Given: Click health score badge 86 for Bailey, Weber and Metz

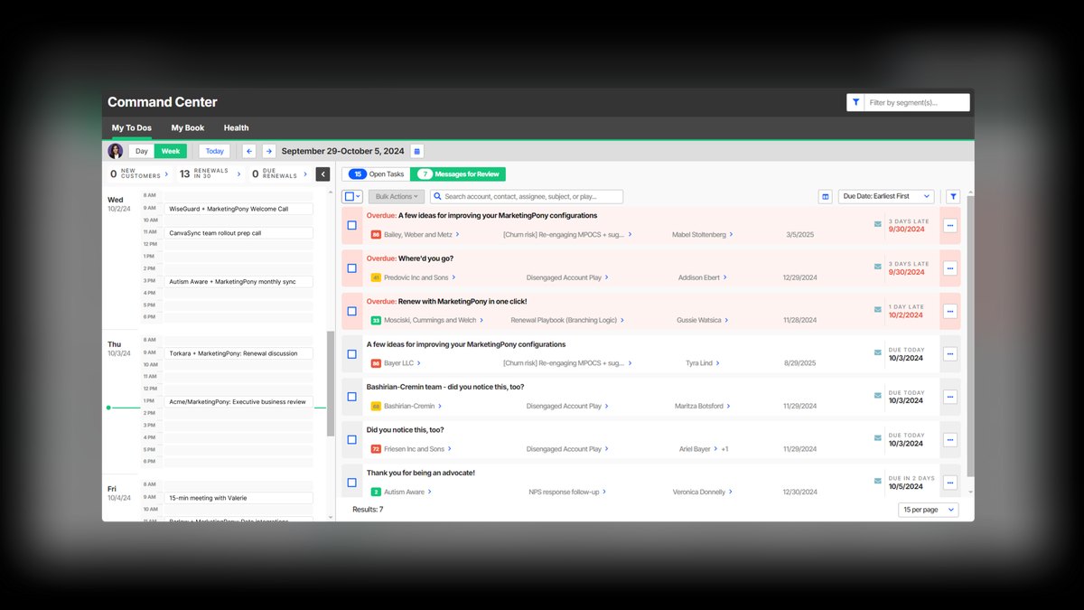Looking at the screenshot, I should (x=376, y=235).
